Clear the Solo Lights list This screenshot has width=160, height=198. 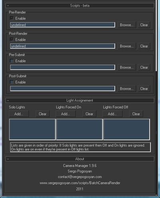(x=42, y=114)
